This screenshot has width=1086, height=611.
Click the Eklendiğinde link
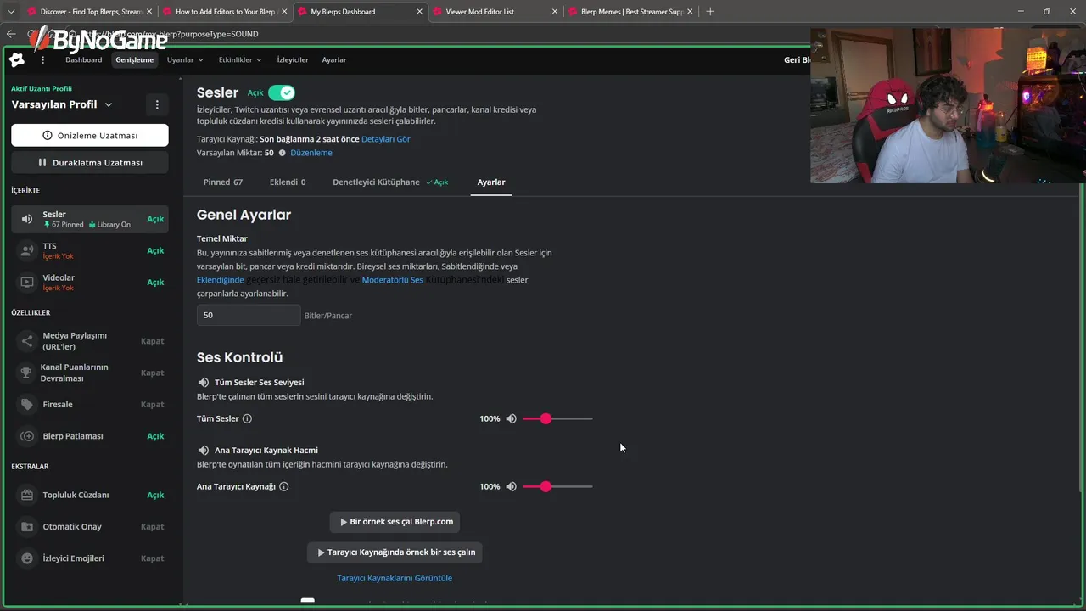pos(221,280)
